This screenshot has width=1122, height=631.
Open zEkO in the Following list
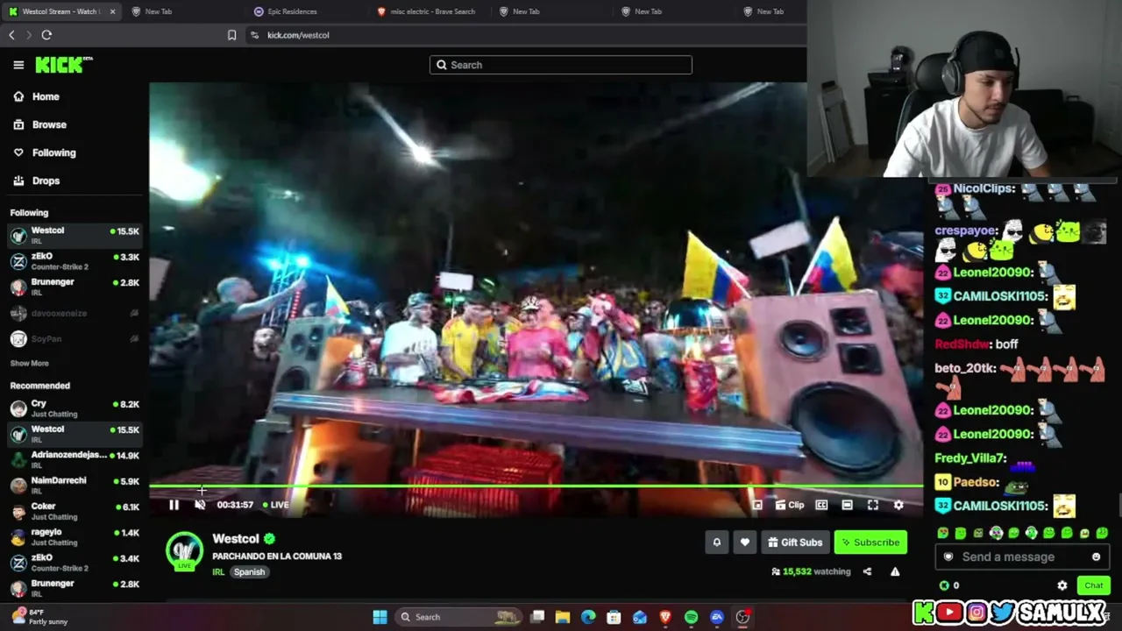75,261
